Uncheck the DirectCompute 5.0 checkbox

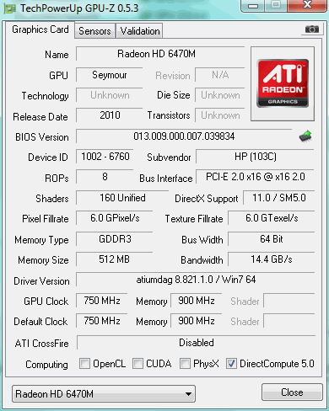[x=231, y=363]
